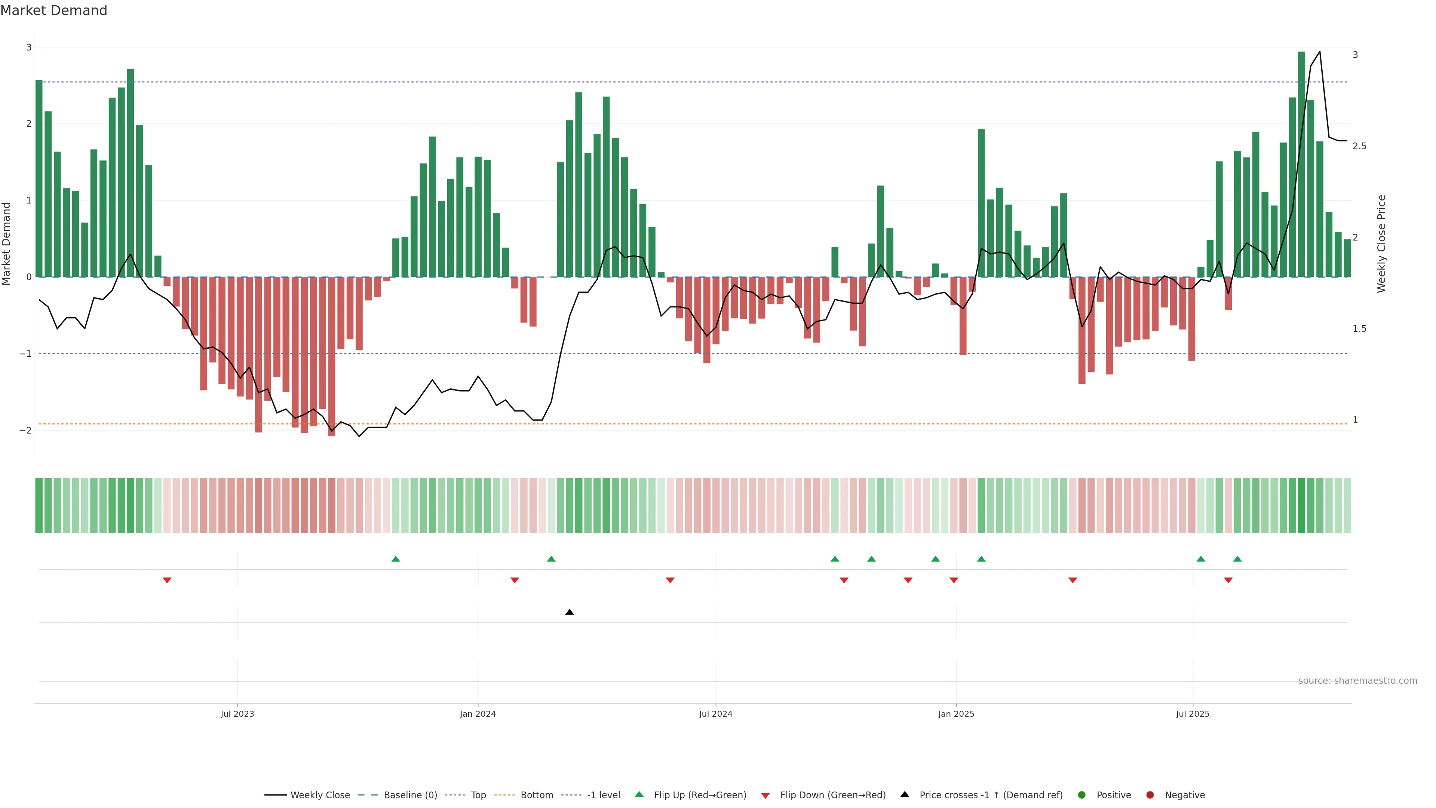This screenshot has width=1436, height=808.
Task: Click the last red Flip Down marker
Action: pyautogui.click(x=1228, y=581)
